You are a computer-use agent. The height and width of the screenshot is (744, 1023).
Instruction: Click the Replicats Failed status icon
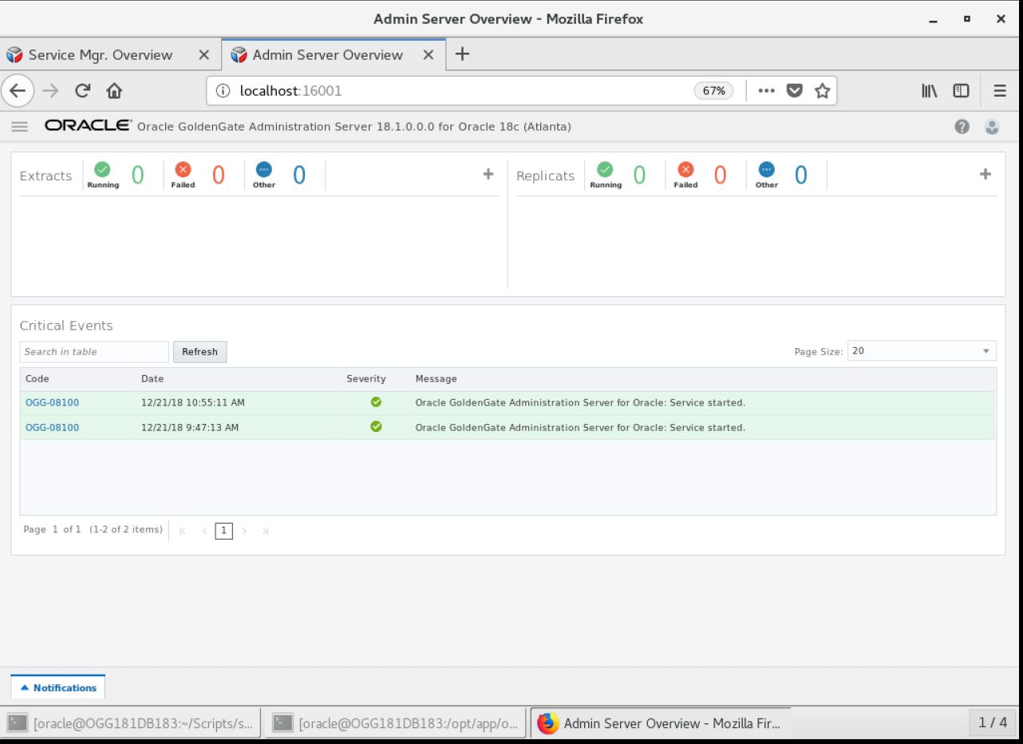coord(685,169)
